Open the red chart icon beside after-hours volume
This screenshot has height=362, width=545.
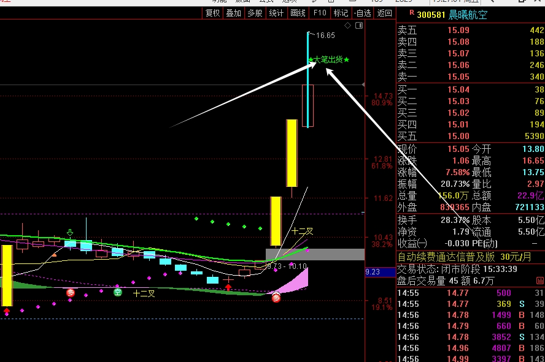point(540,281)
